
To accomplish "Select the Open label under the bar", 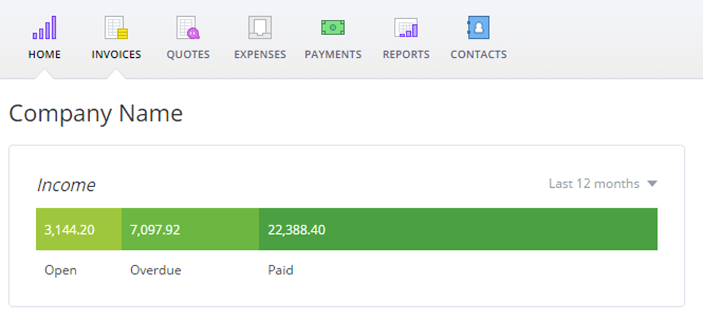I will tap(61, 271).
